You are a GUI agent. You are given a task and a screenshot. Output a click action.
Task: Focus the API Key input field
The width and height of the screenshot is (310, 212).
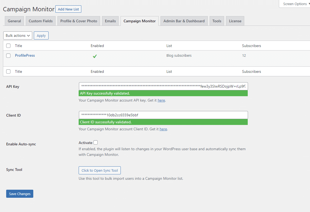click(x=163, y=86)
